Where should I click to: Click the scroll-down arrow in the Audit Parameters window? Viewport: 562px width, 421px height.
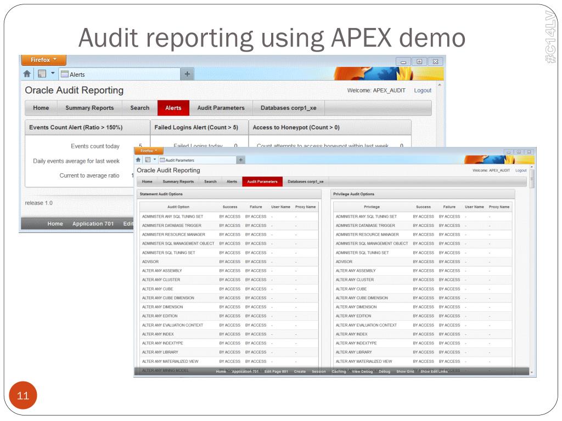click(x=531, y=372)
